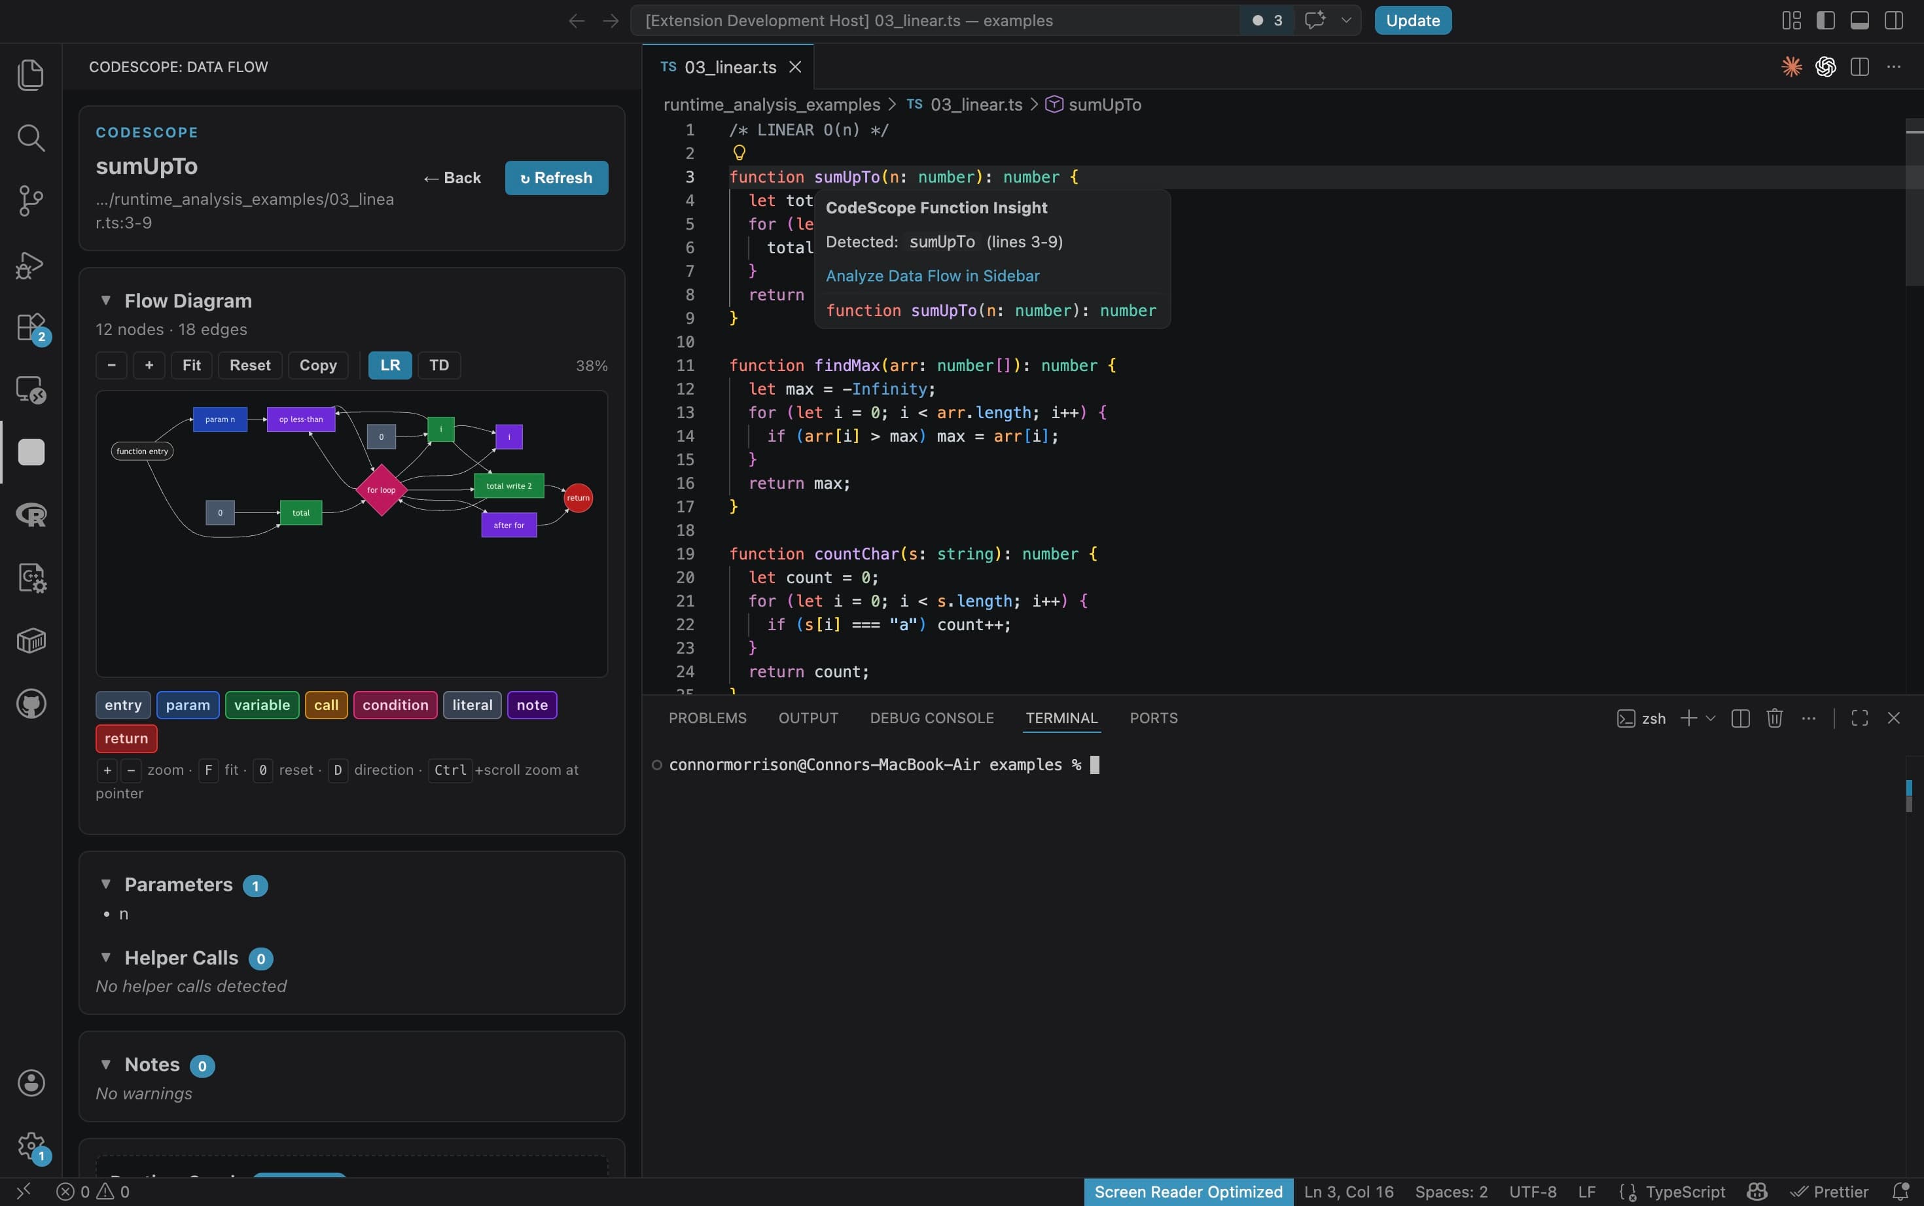
Task: Click the Fit diagram button
Action: pos(192,365)
